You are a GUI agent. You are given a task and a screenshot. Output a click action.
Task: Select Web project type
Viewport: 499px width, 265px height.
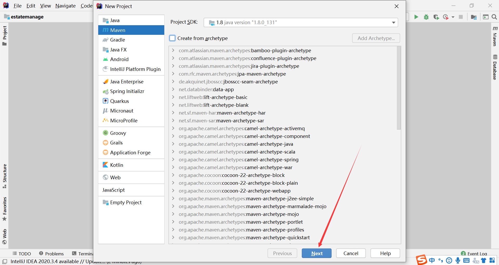pos(131,177)
